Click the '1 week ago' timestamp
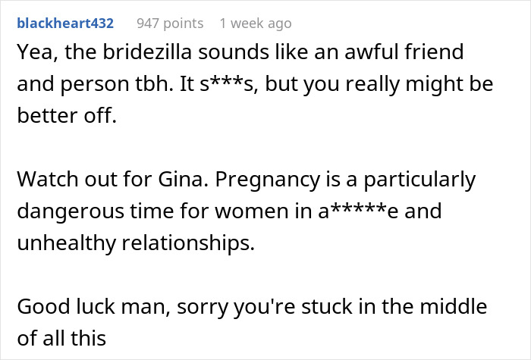The image size is (531, 360). point(255,23)
